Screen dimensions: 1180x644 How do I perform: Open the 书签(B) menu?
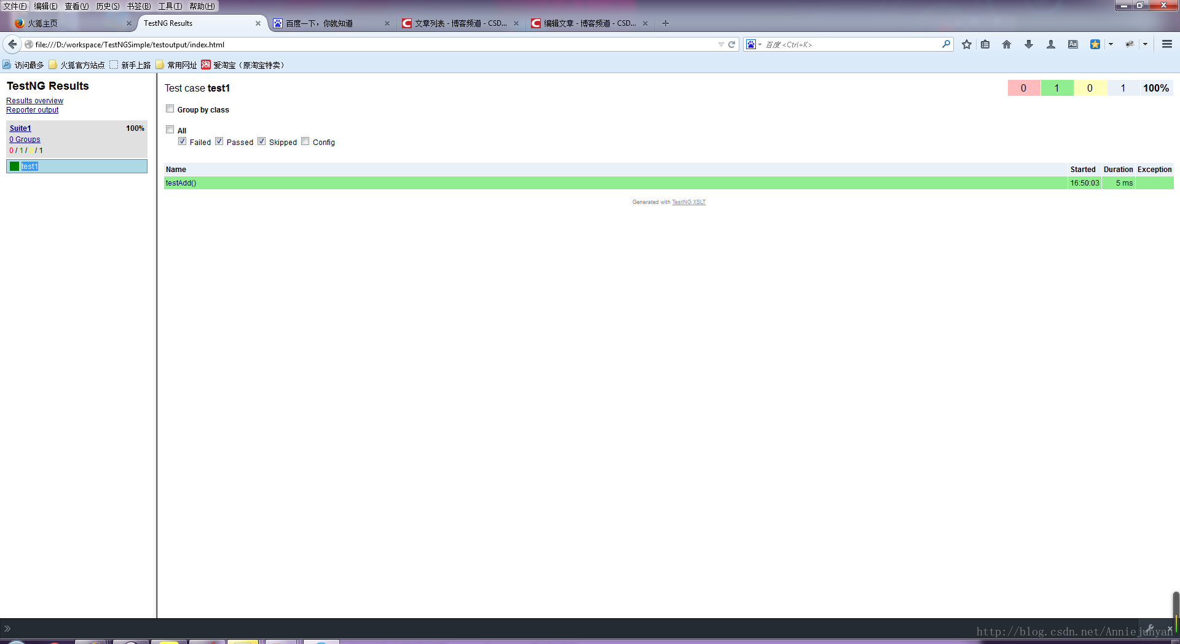pyautogui.click(x=139, y=6)
